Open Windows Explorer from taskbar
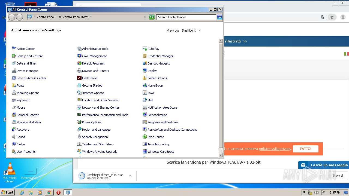 [31, 192]
